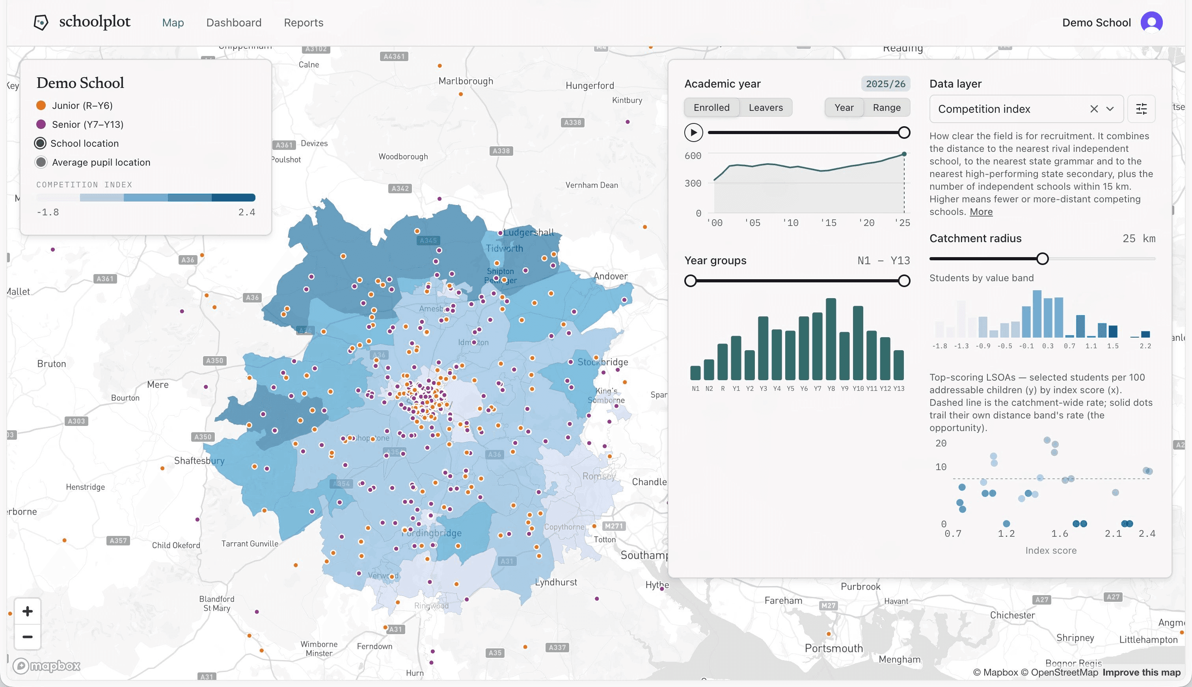Click the Year groups upper handle
The image size is (1192, 687).
pos(904,281)
